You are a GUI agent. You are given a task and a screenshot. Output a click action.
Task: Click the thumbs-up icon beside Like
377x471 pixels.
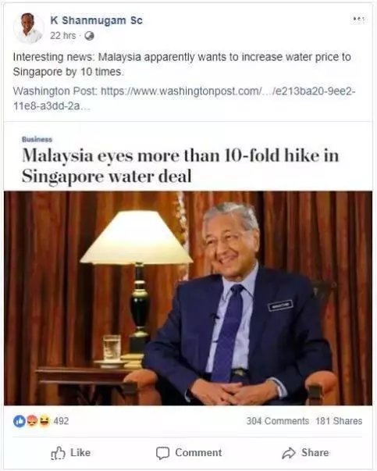tap(58, 453)
